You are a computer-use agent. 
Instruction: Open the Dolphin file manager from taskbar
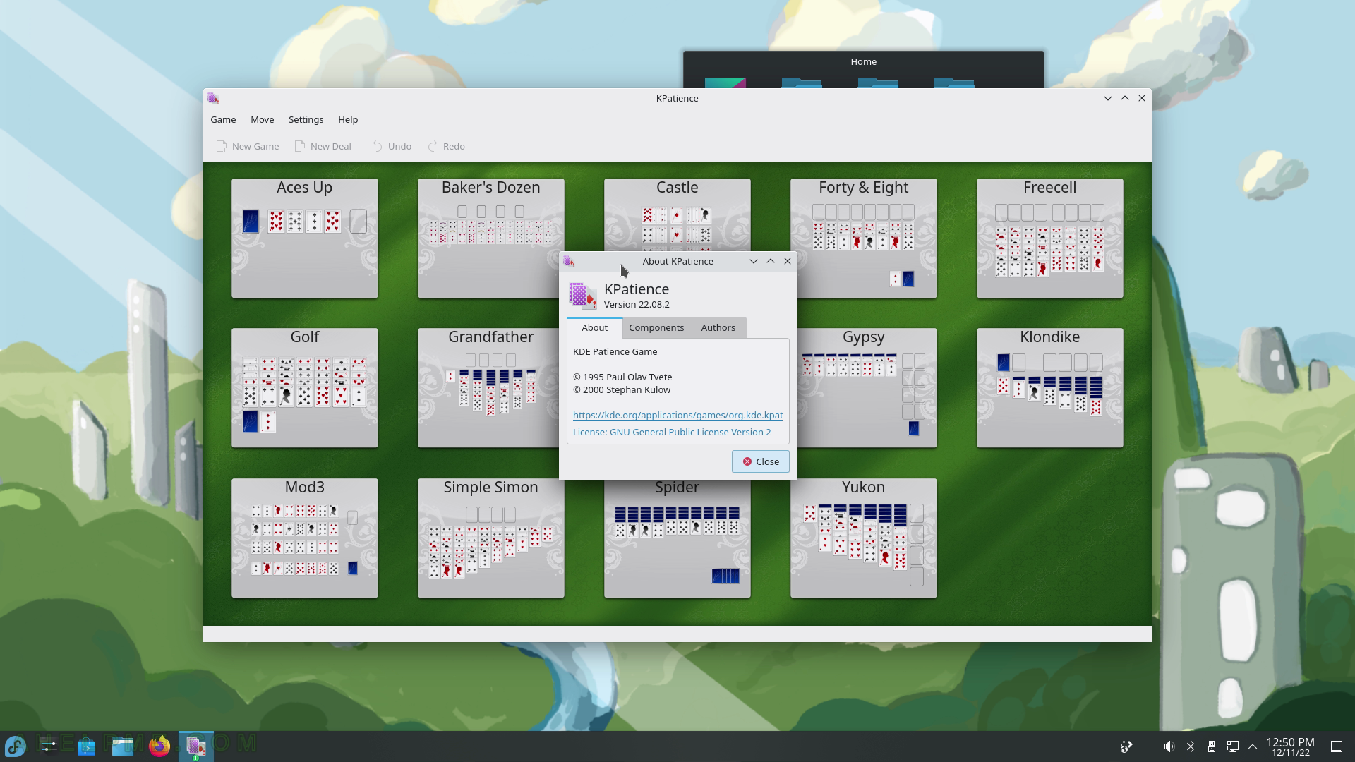(x=123, y=746)
